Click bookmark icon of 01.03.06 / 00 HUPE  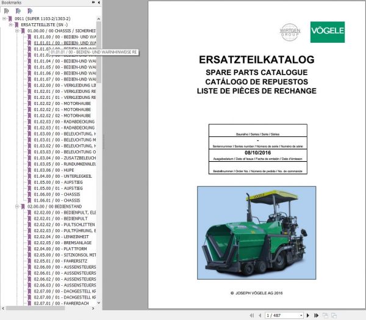[x=29, y=170]
